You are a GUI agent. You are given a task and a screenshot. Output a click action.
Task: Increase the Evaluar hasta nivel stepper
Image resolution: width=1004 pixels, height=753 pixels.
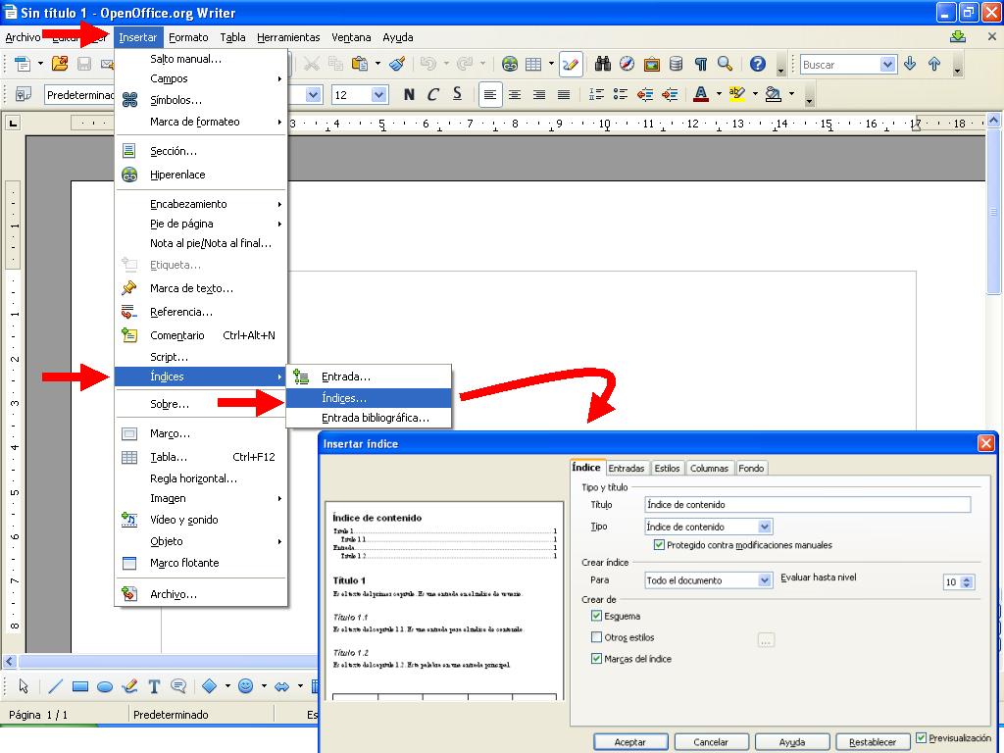coord(967,578)
